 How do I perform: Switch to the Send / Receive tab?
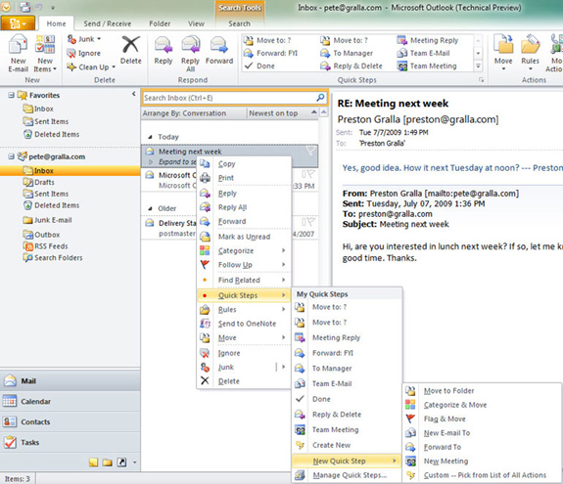tap(108, 23)
